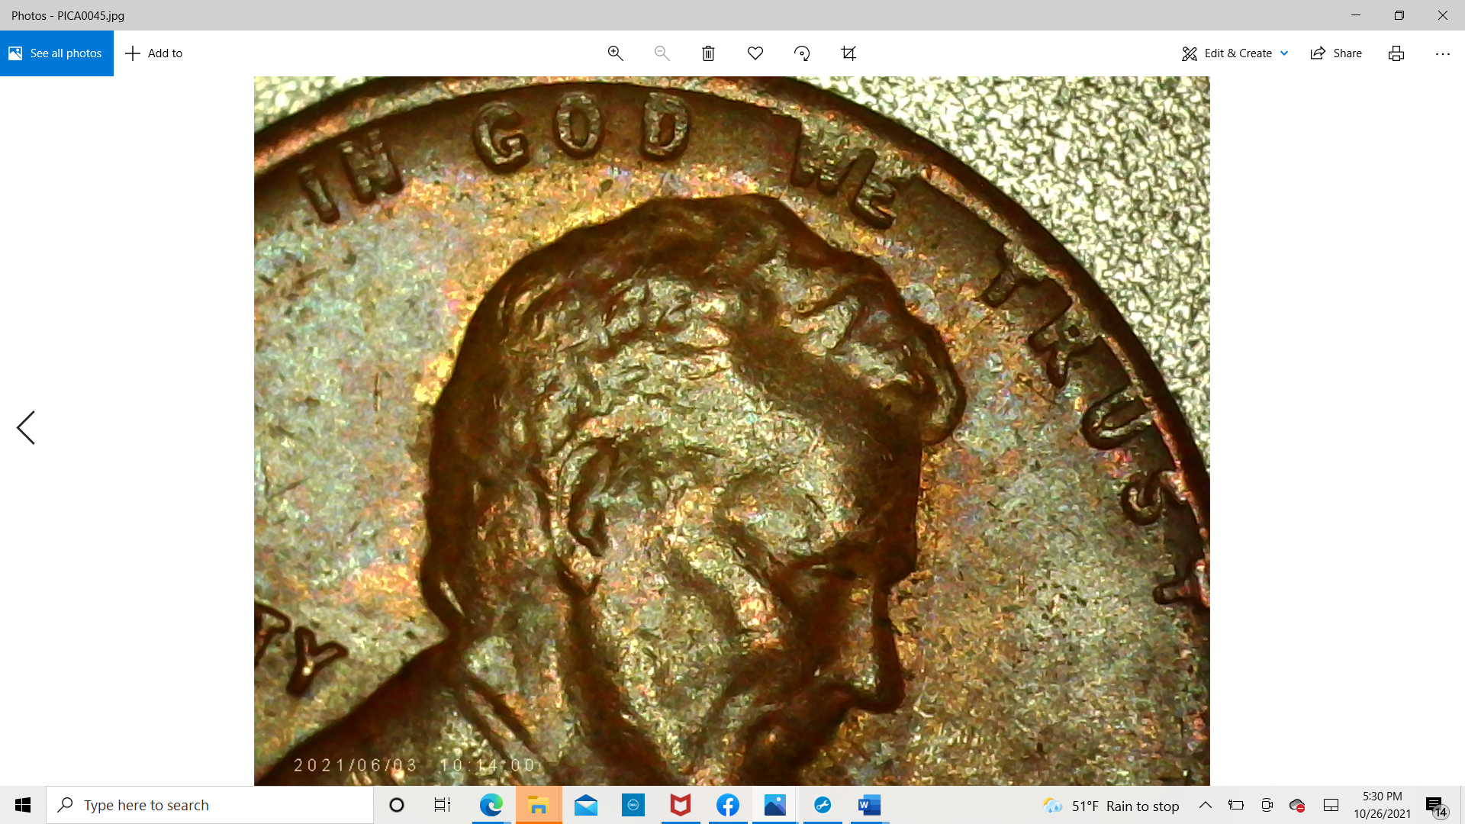Open the Add to menu
The image size is (1465, 824).
coord(154,53)
